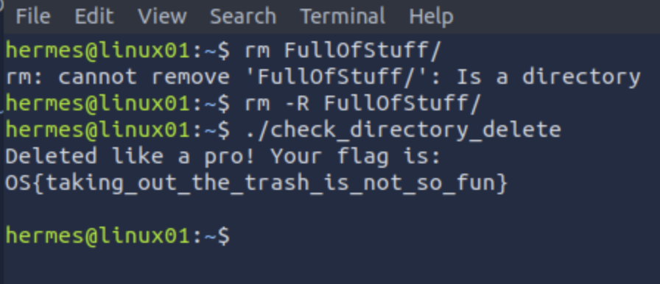Click the quoted 'FullOfStuff/' in the error line
Image resolution: width=660 pixels, height=284 pixels.
coord(342,77)
